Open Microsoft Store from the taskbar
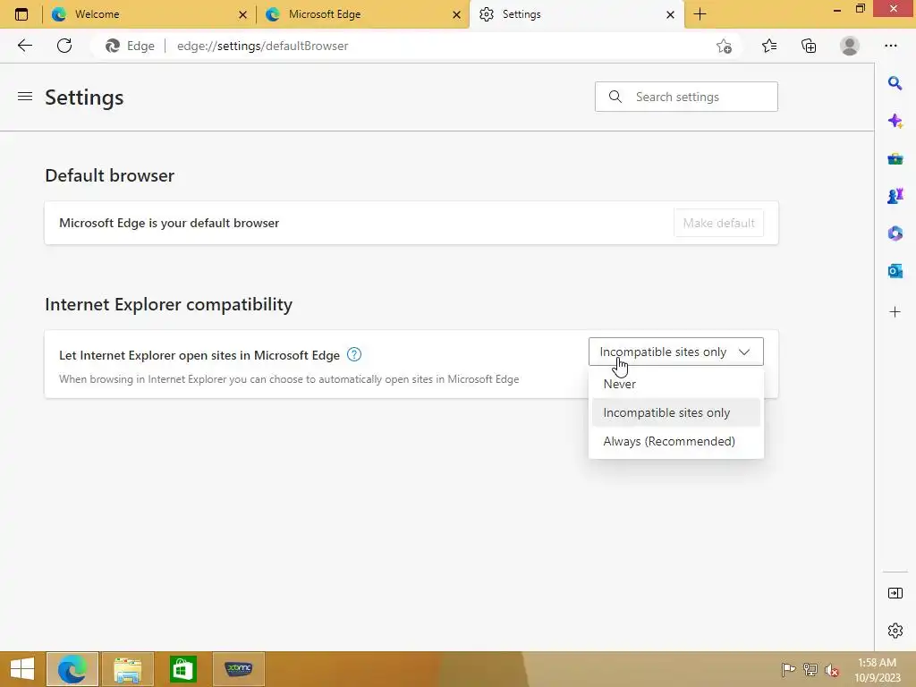 pos(182,669)
